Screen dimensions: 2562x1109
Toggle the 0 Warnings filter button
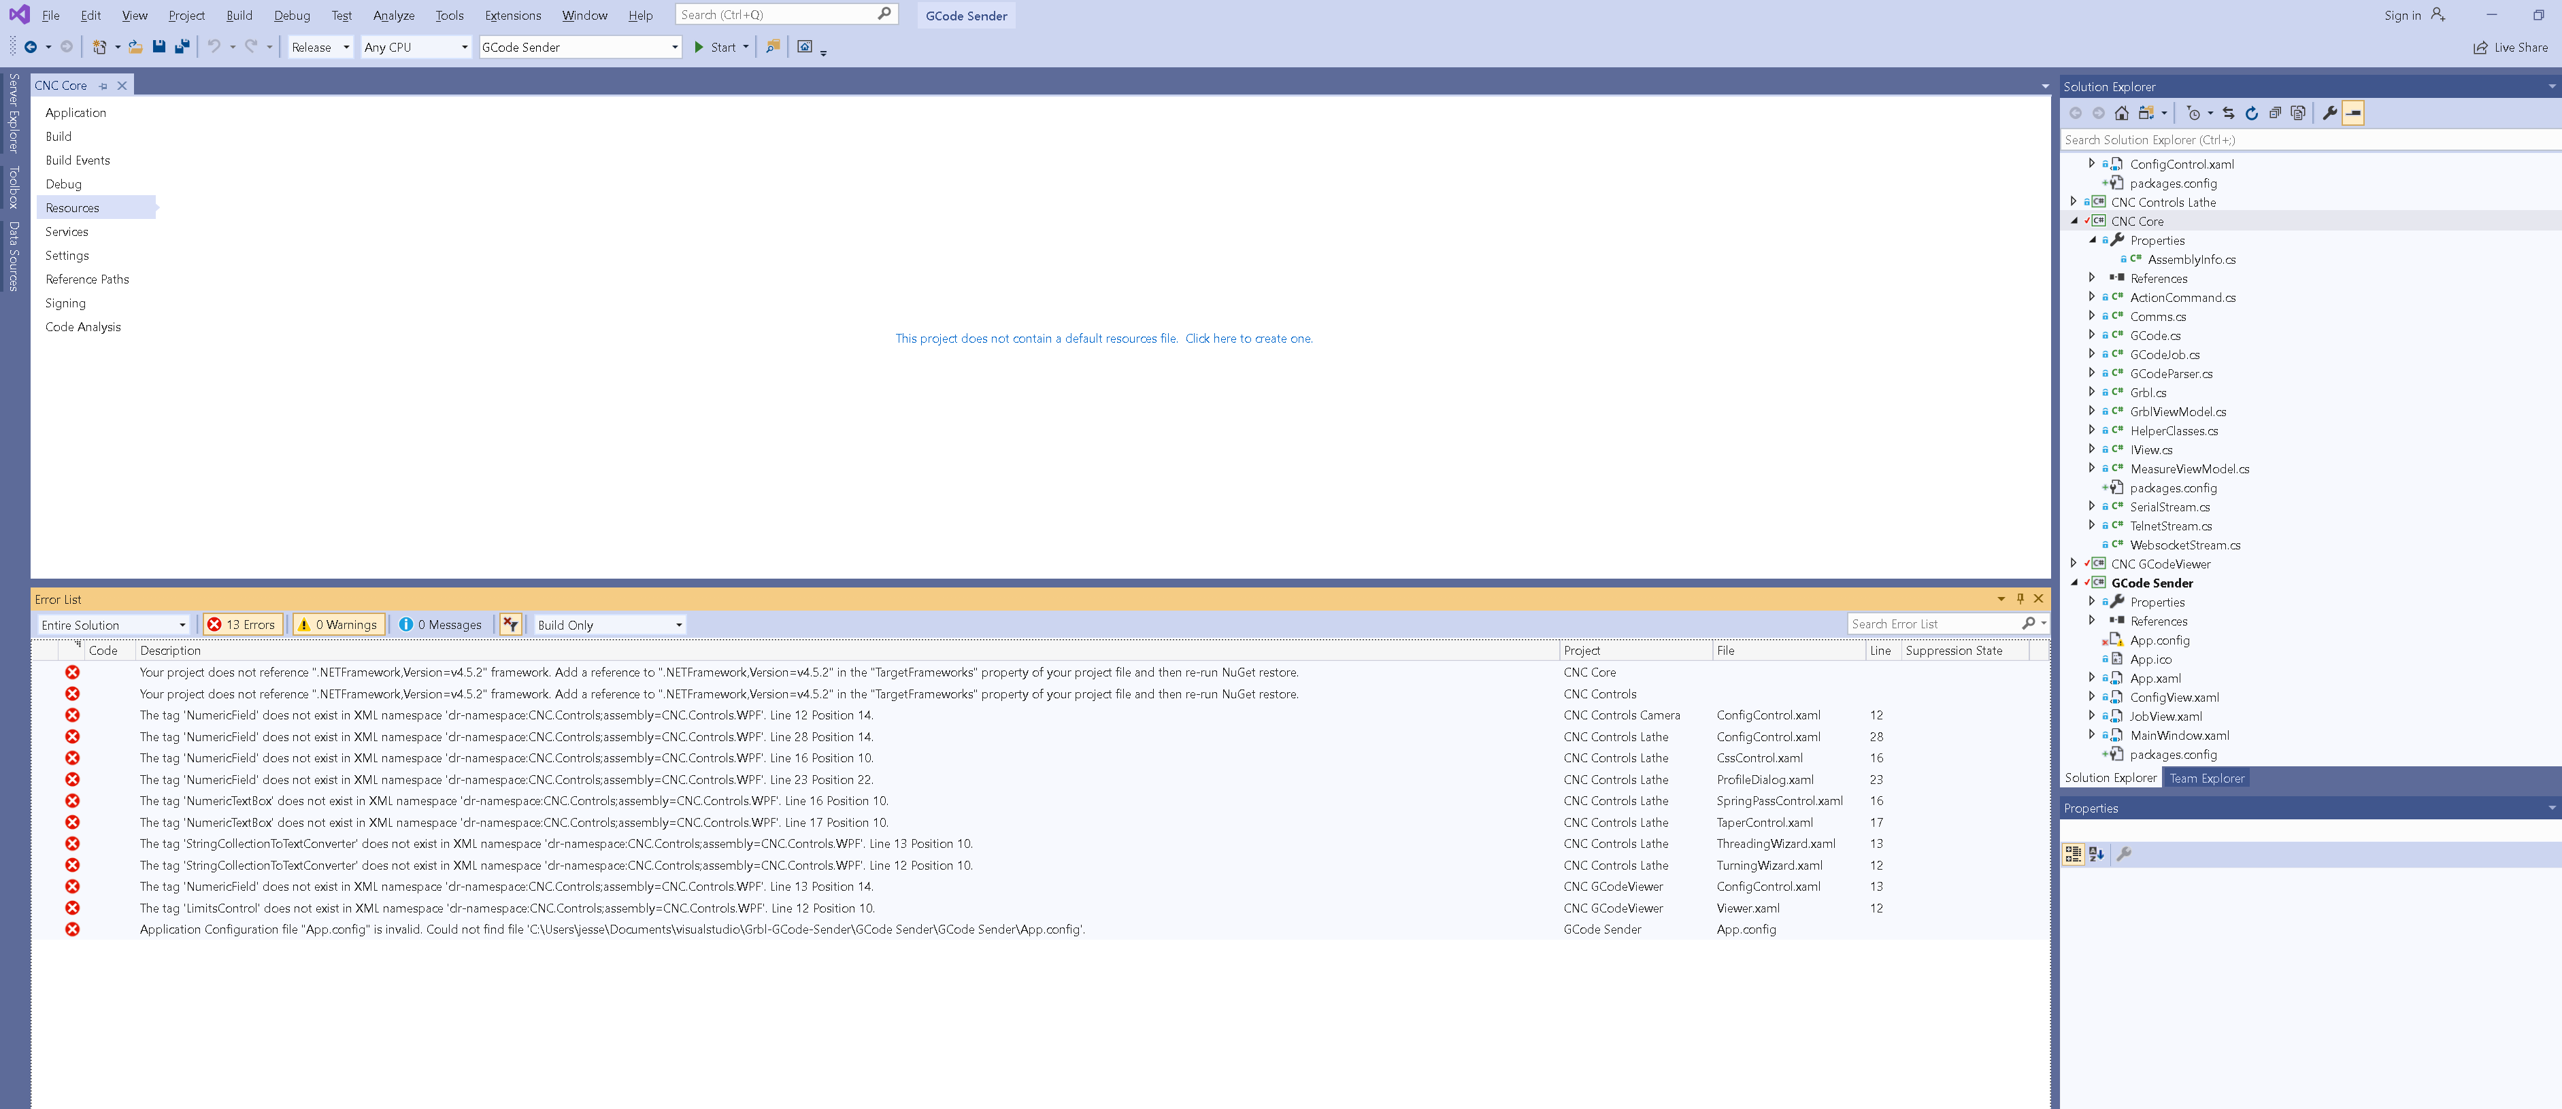[339, 625]
